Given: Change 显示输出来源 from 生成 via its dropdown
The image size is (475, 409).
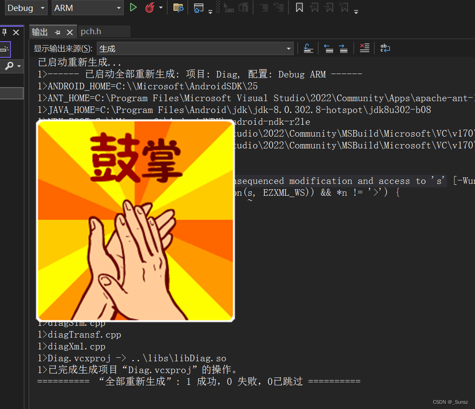Looking at the screenshot, I should 288,48.
